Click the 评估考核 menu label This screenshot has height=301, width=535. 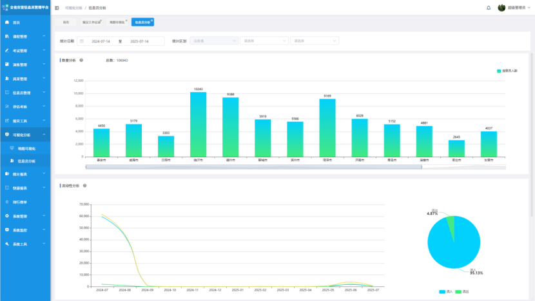[x=20, y=107]
